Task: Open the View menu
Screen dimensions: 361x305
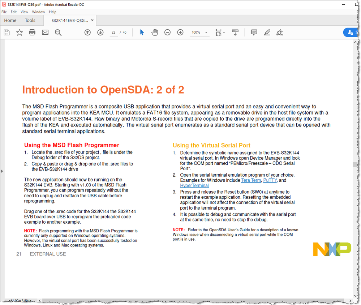Action: pos(24,12)
